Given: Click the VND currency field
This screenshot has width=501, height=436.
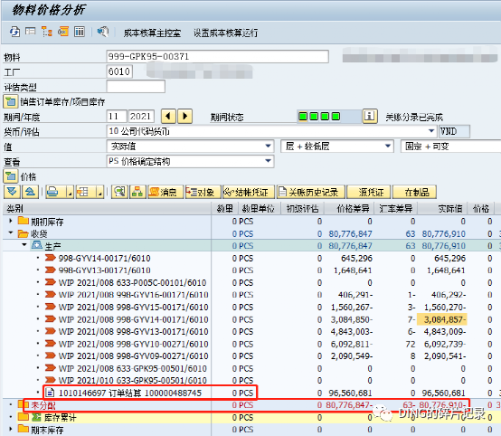Looking at the screenshot, I should pos(454,131).
